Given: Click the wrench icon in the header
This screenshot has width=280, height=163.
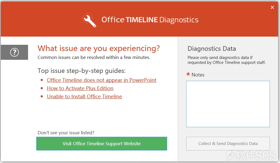Looking at the screenshot, I should point(89,20).
